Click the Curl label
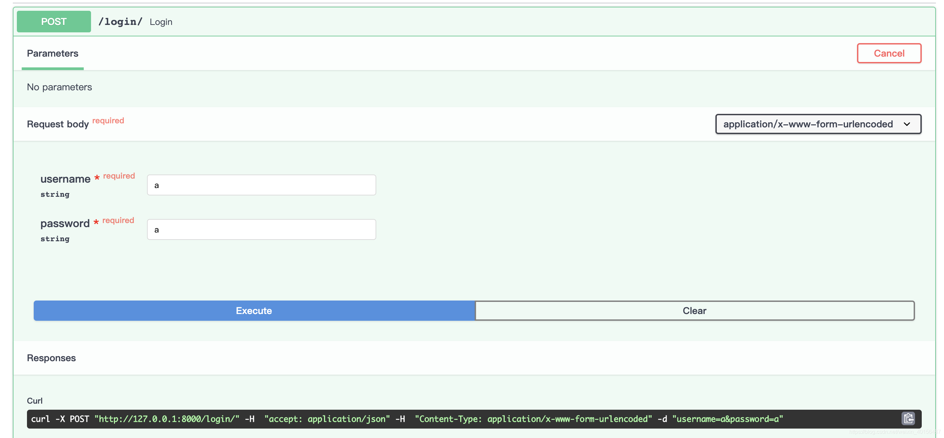 coord(35,401)
